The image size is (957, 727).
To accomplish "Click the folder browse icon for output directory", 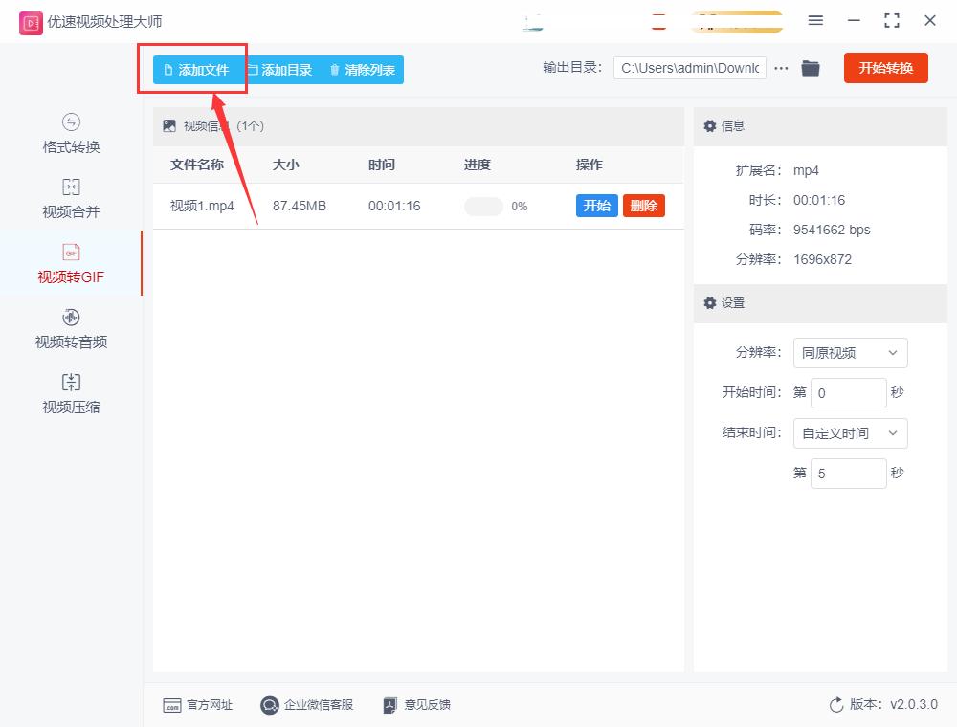I will pos(811,68).
